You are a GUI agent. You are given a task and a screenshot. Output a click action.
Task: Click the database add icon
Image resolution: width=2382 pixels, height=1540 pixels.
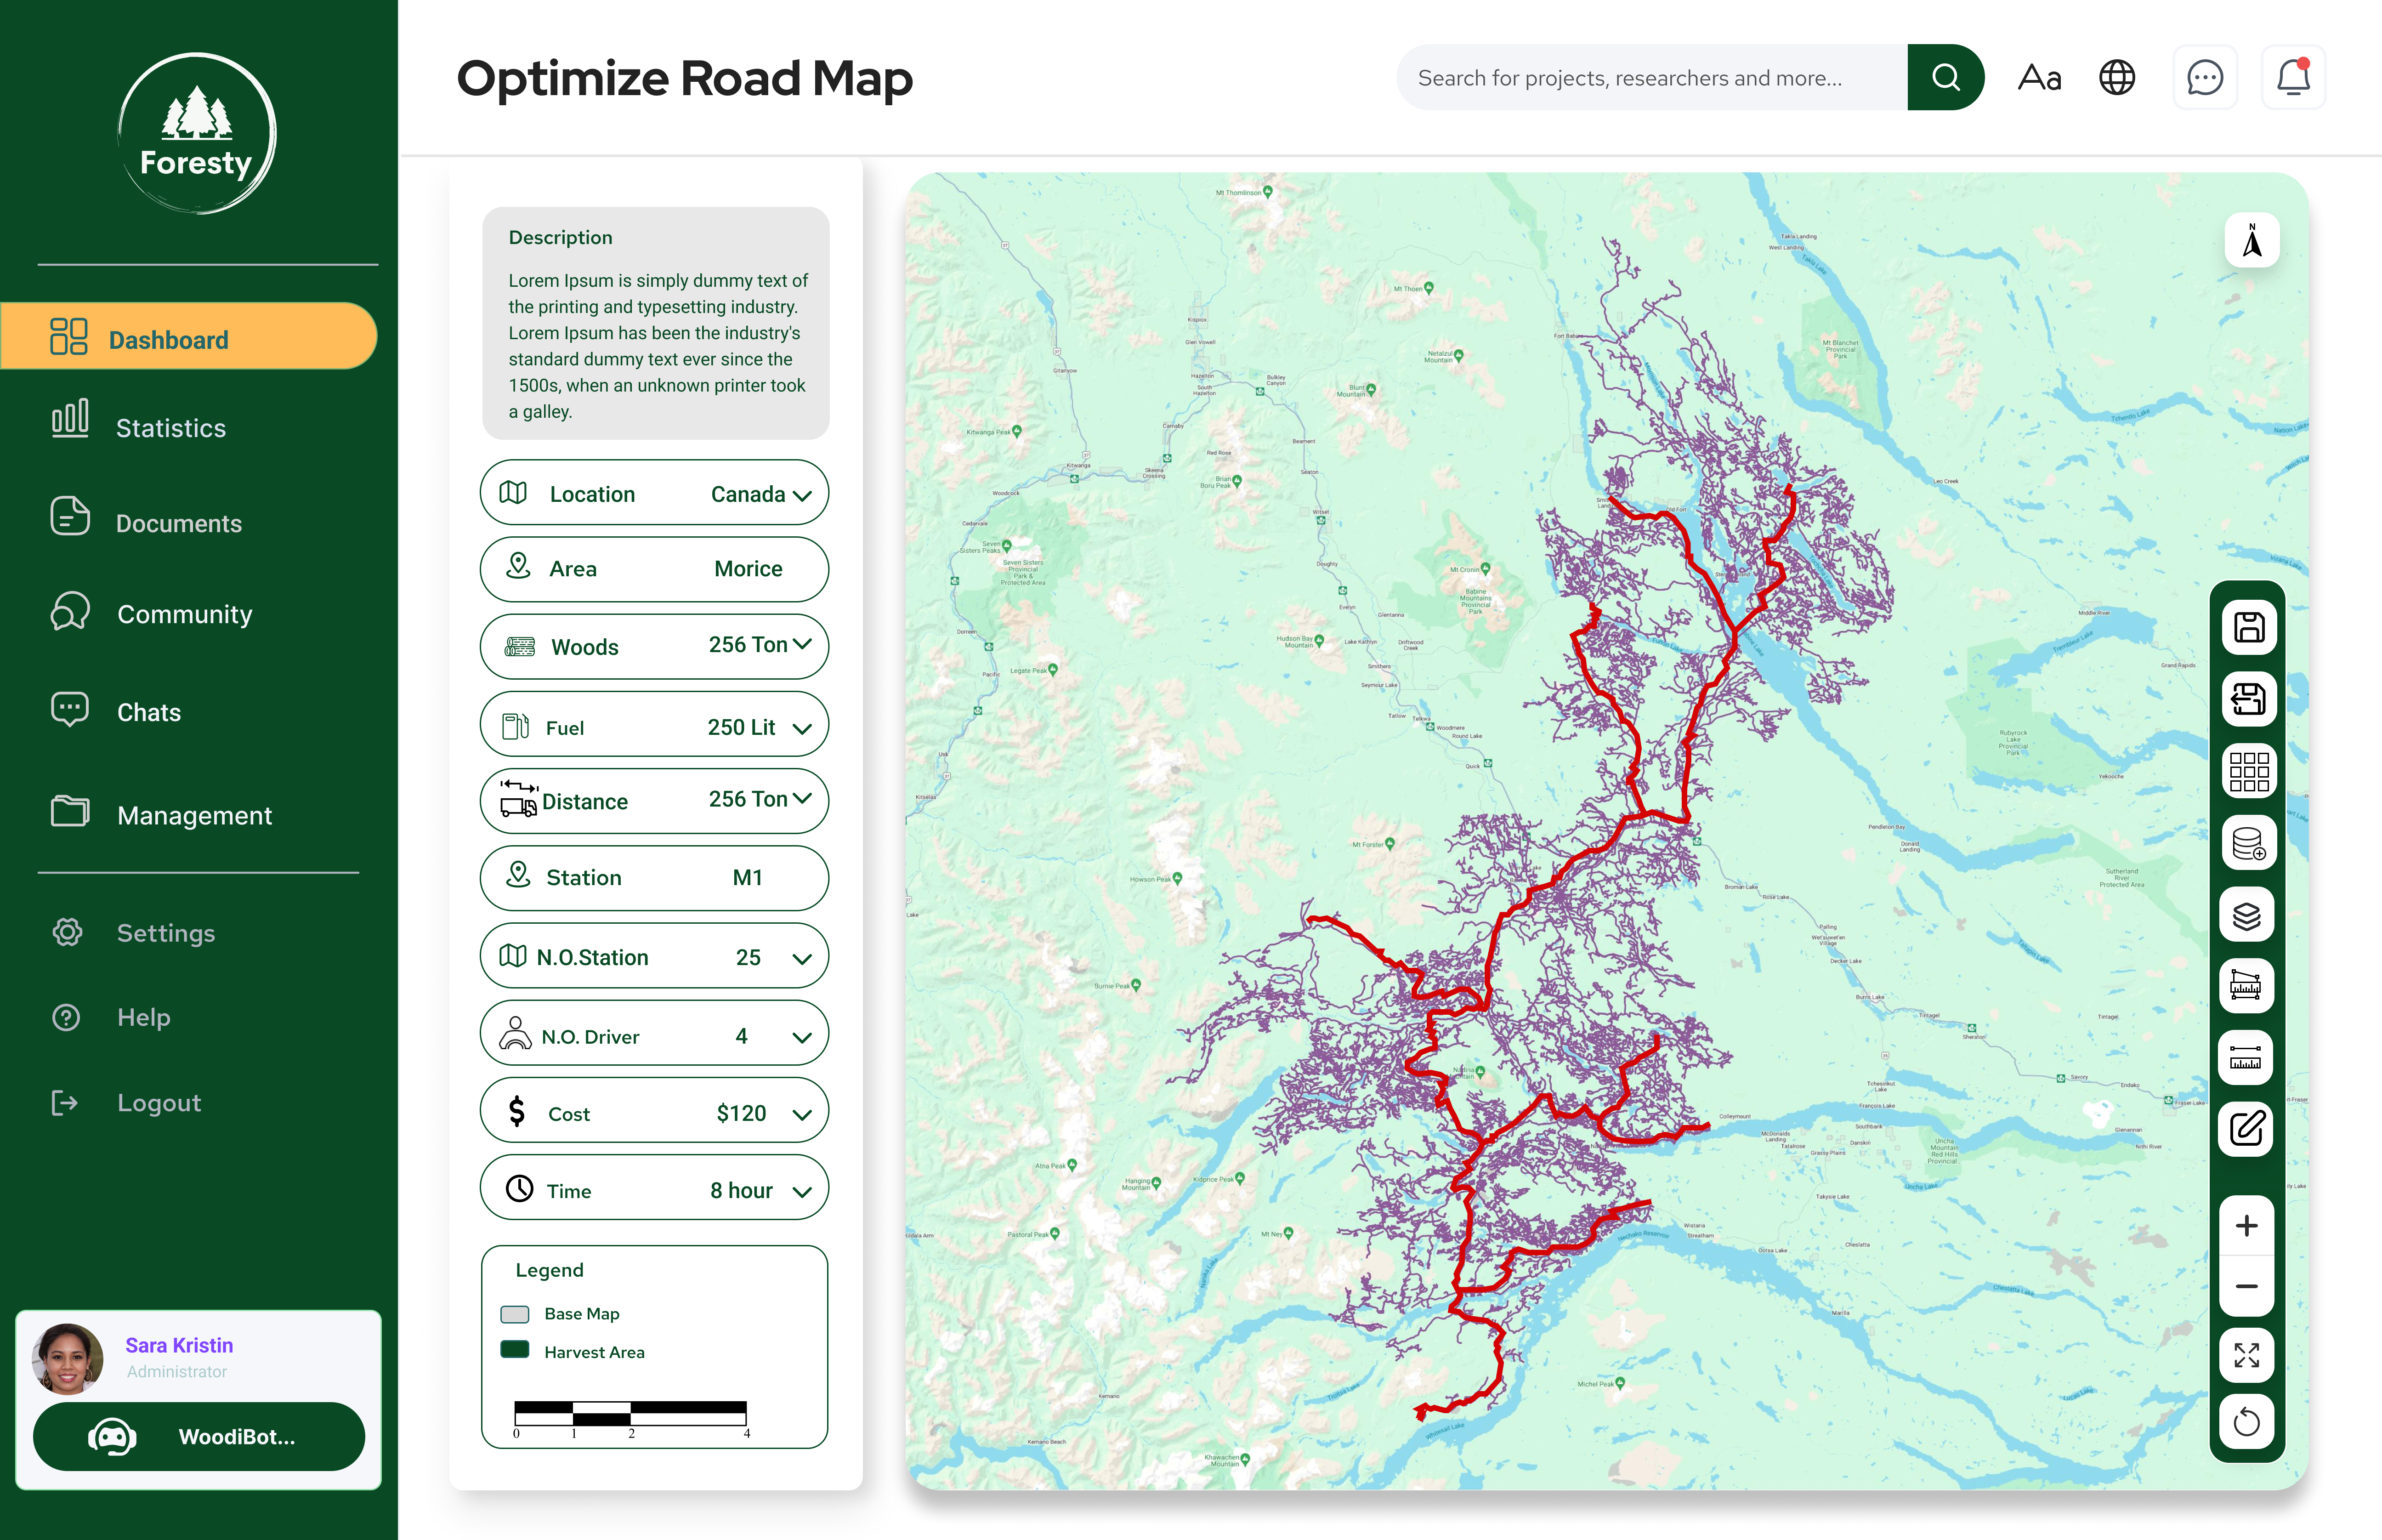[x=2249, y=843]
